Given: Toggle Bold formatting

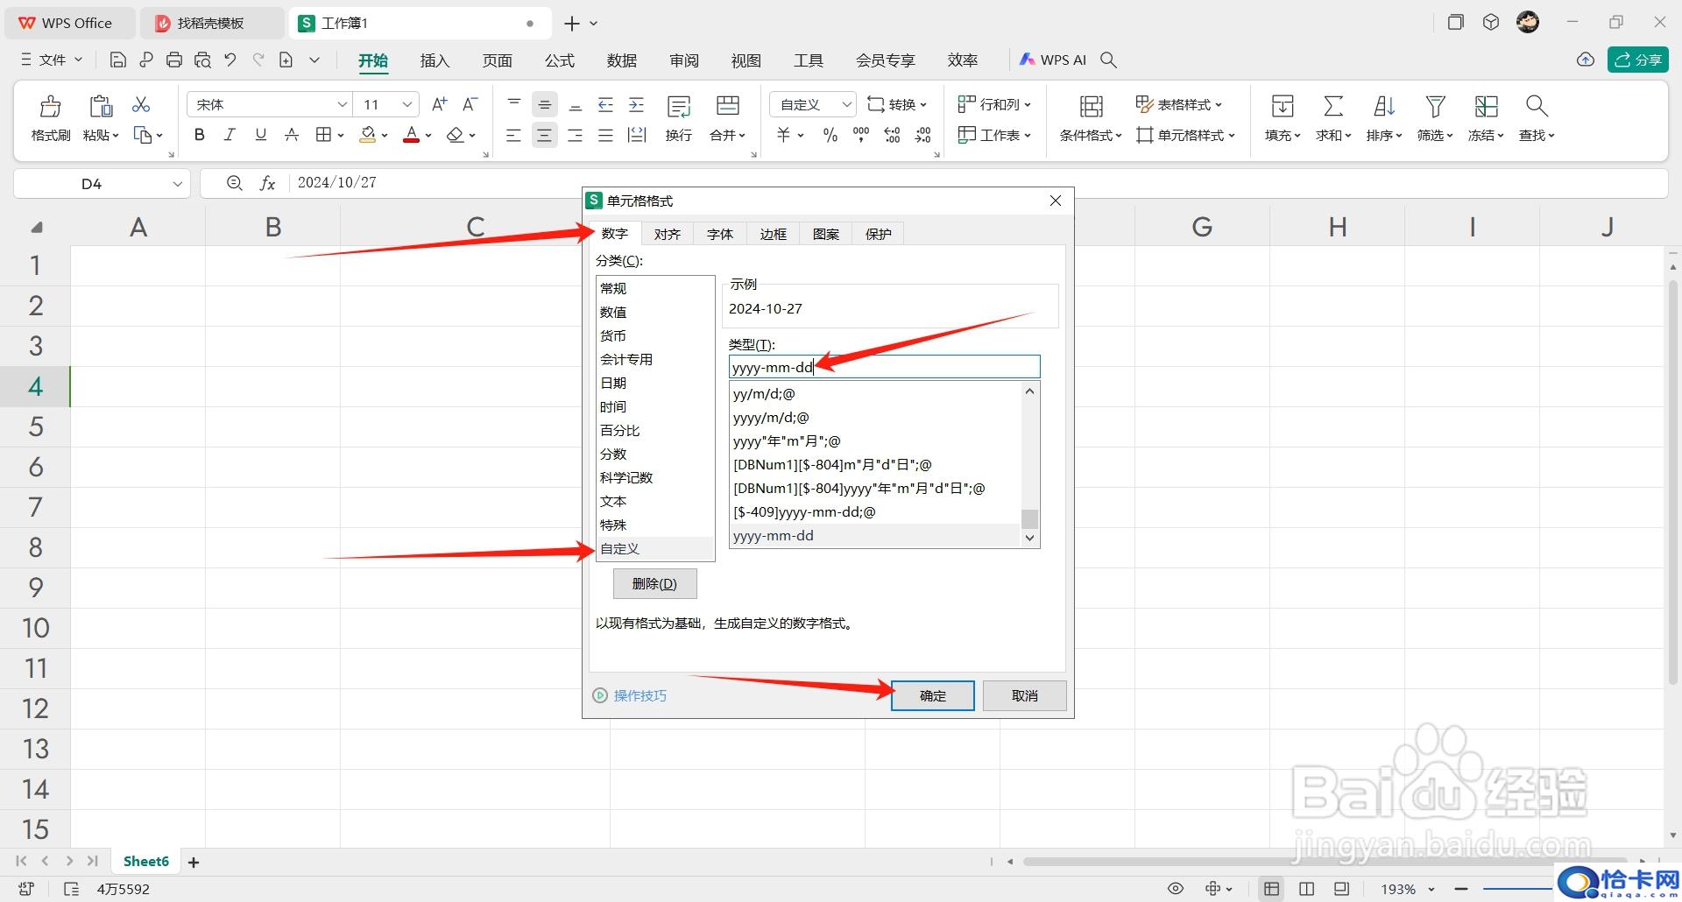Looking at the screenshot, I should click(200, 135).
